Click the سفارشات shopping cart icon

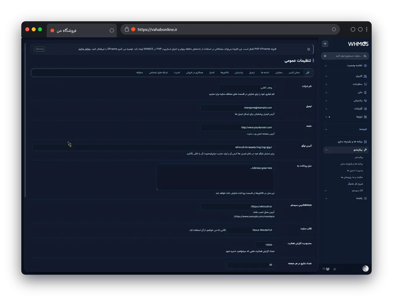coord(365,84)
